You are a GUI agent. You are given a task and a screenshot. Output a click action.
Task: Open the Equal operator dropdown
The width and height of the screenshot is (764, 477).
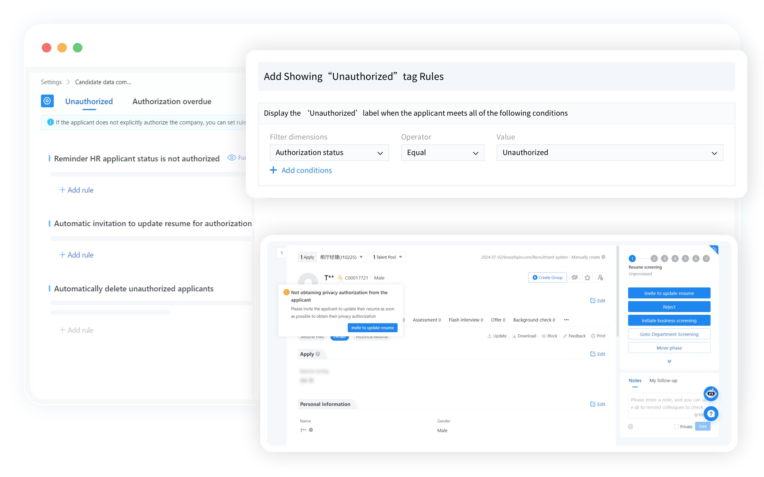[442, 153]
